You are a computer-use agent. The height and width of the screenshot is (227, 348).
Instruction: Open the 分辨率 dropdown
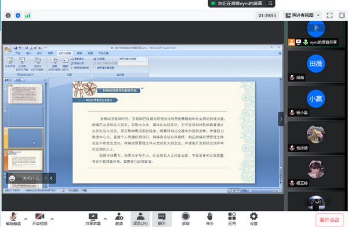tap(133, 58)
